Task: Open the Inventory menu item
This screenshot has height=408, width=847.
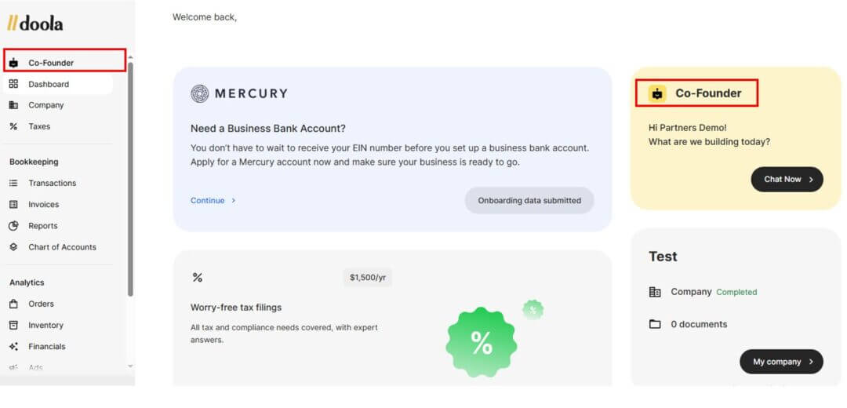Action: (x=45, y=325)
